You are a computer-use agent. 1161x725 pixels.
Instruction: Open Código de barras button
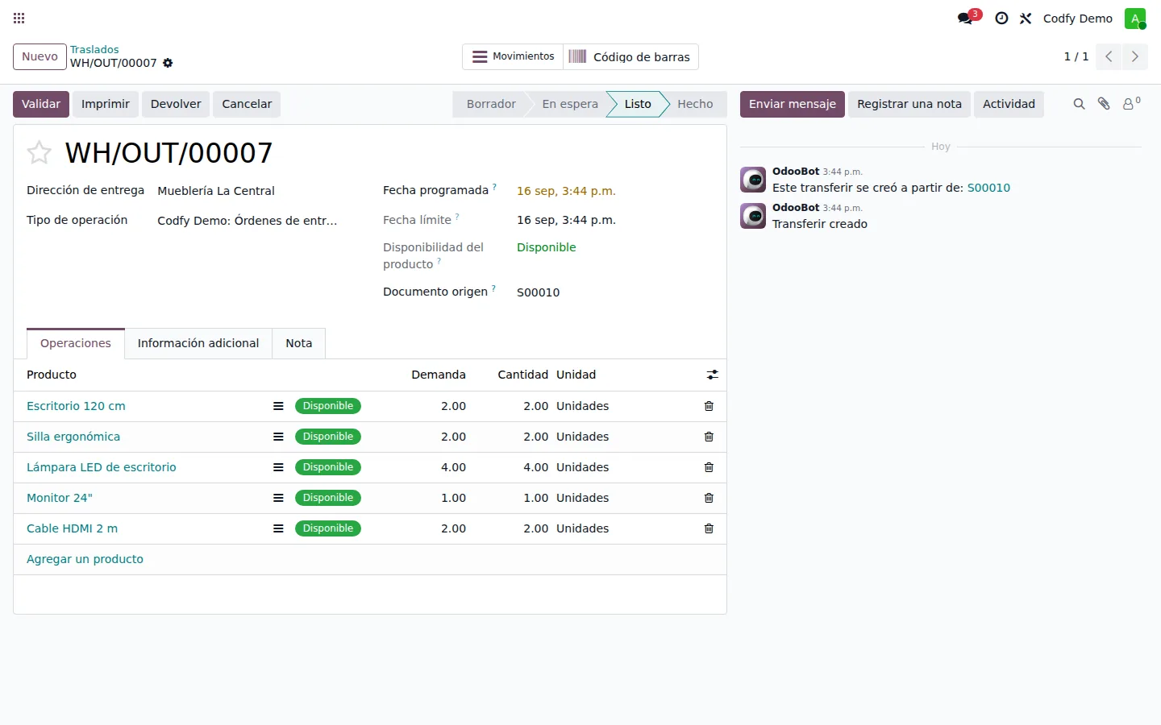click(x=630, y=56)
